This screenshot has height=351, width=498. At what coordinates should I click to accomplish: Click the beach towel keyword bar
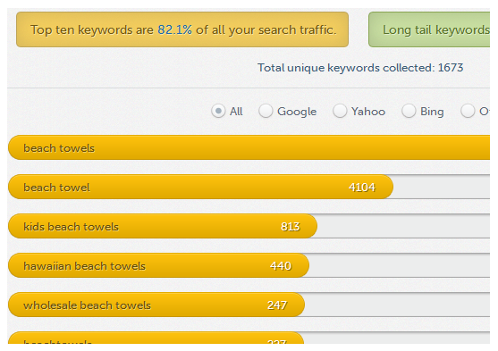pos(201,187)
